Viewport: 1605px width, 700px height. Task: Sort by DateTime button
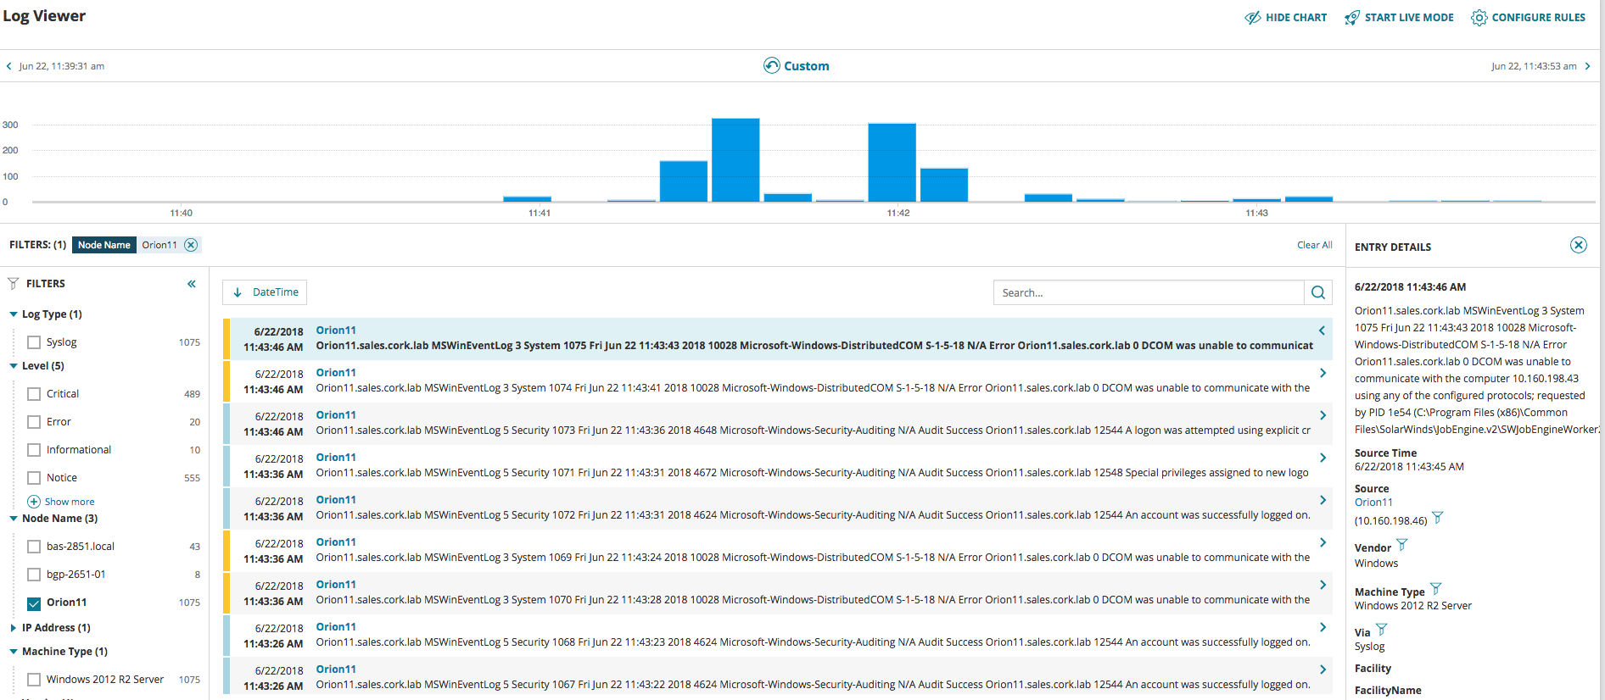pyautogui.click(x=265, y=292)
